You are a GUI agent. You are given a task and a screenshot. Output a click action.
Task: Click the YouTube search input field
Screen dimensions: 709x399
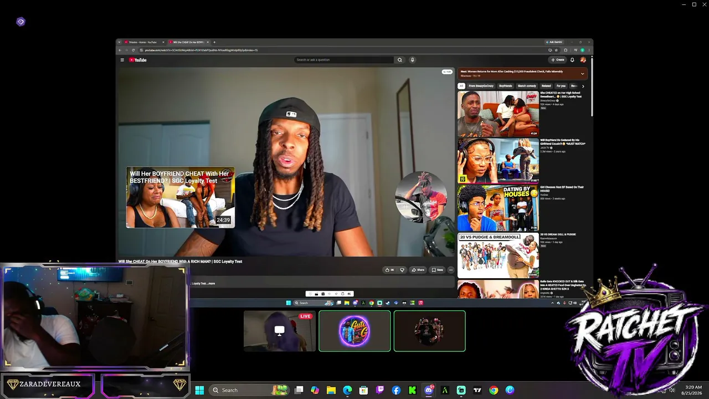(x=344, y=60)
